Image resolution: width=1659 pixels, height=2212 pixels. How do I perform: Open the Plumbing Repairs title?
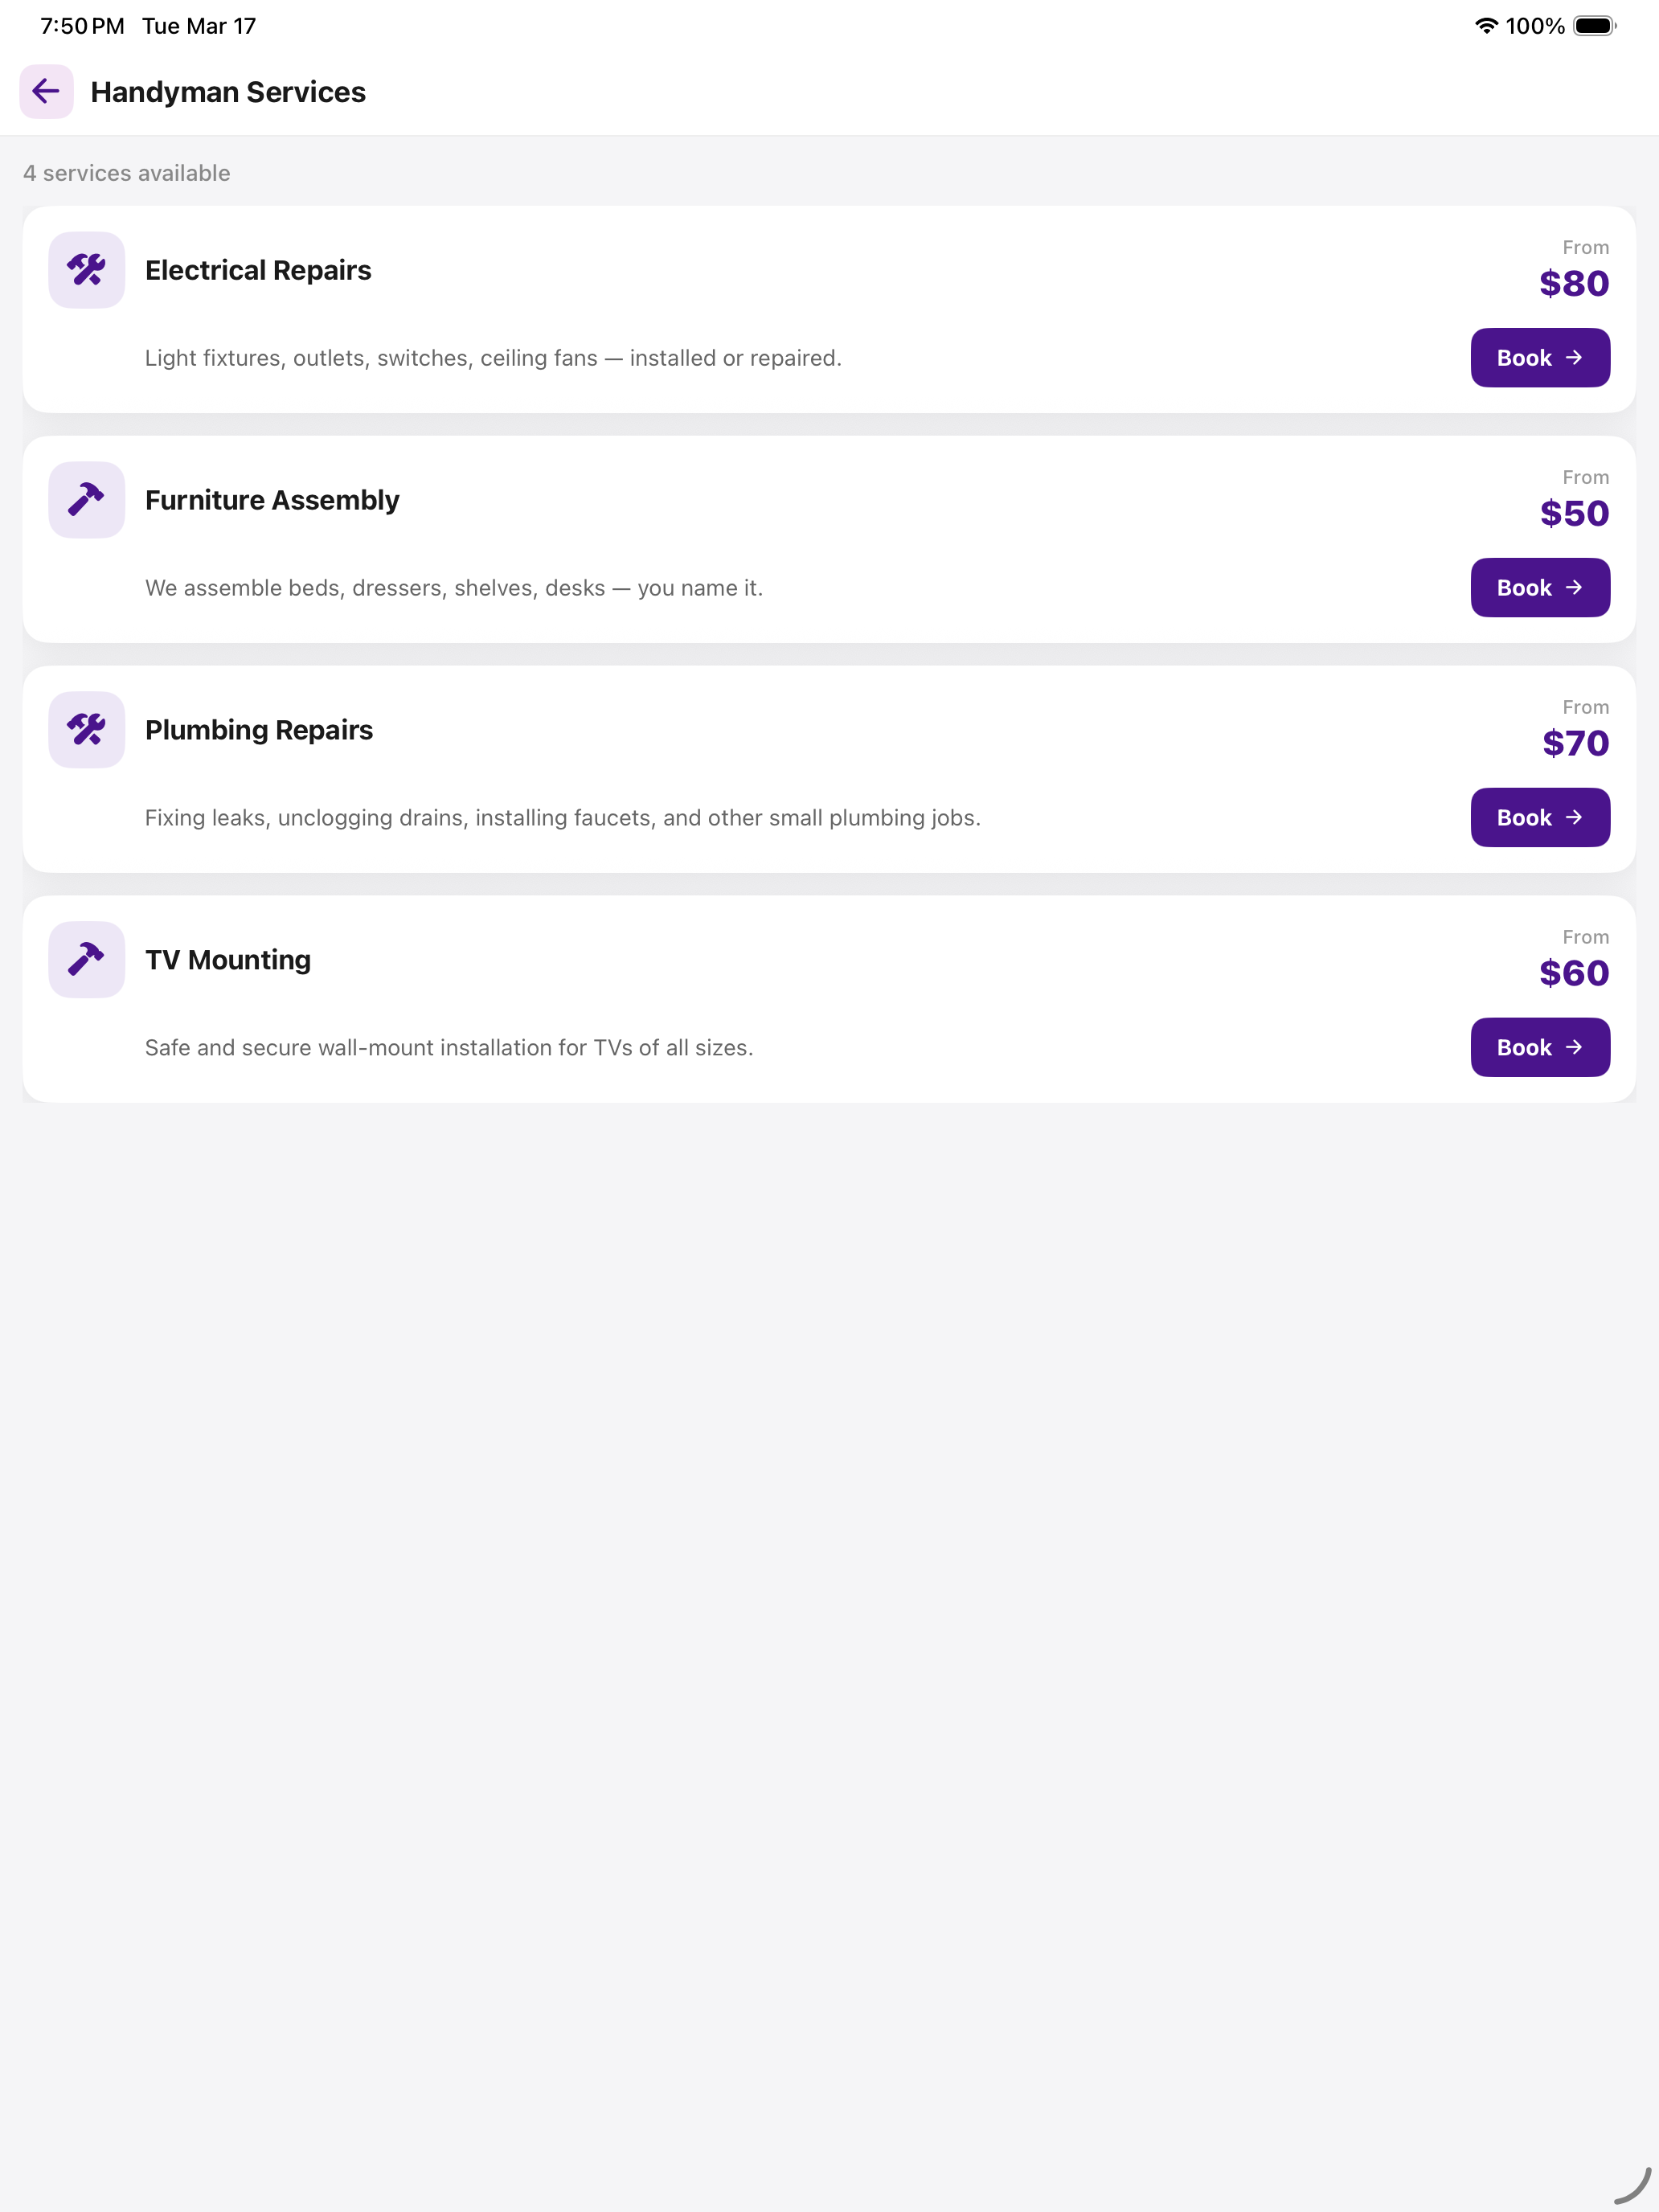tap(259, 730)
